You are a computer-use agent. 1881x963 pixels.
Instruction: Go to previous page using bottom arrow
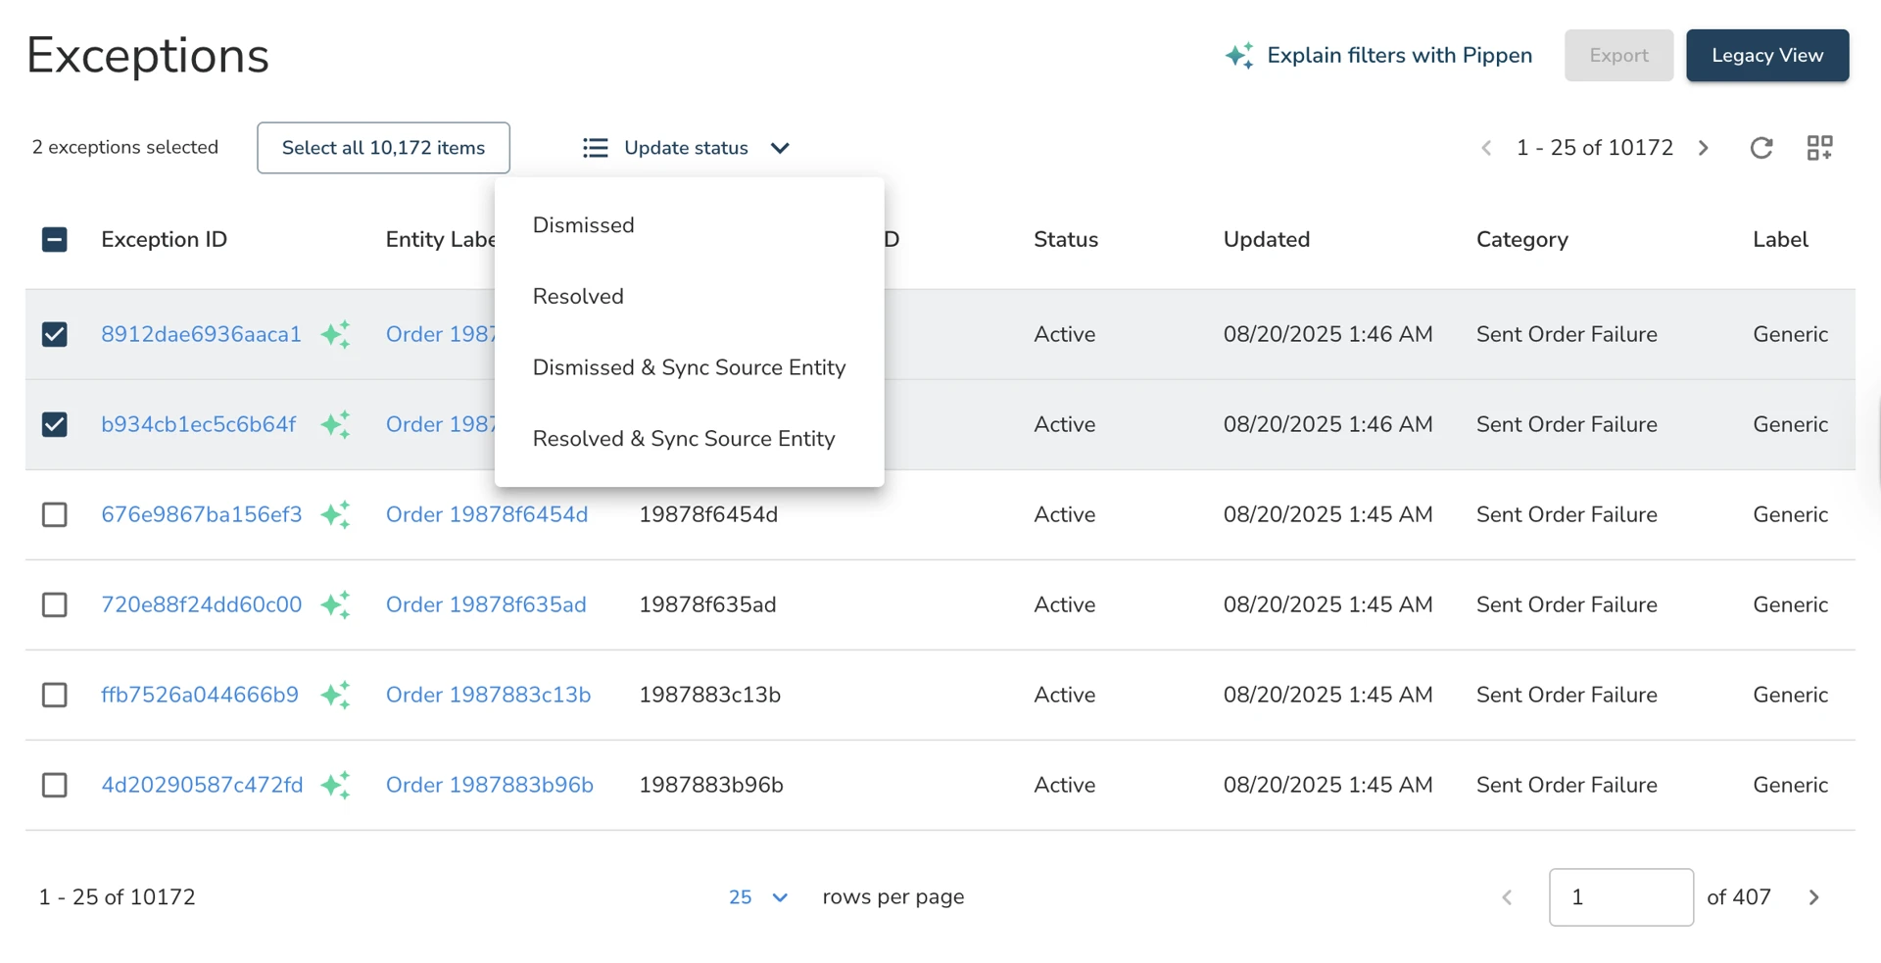[1507, 897]
